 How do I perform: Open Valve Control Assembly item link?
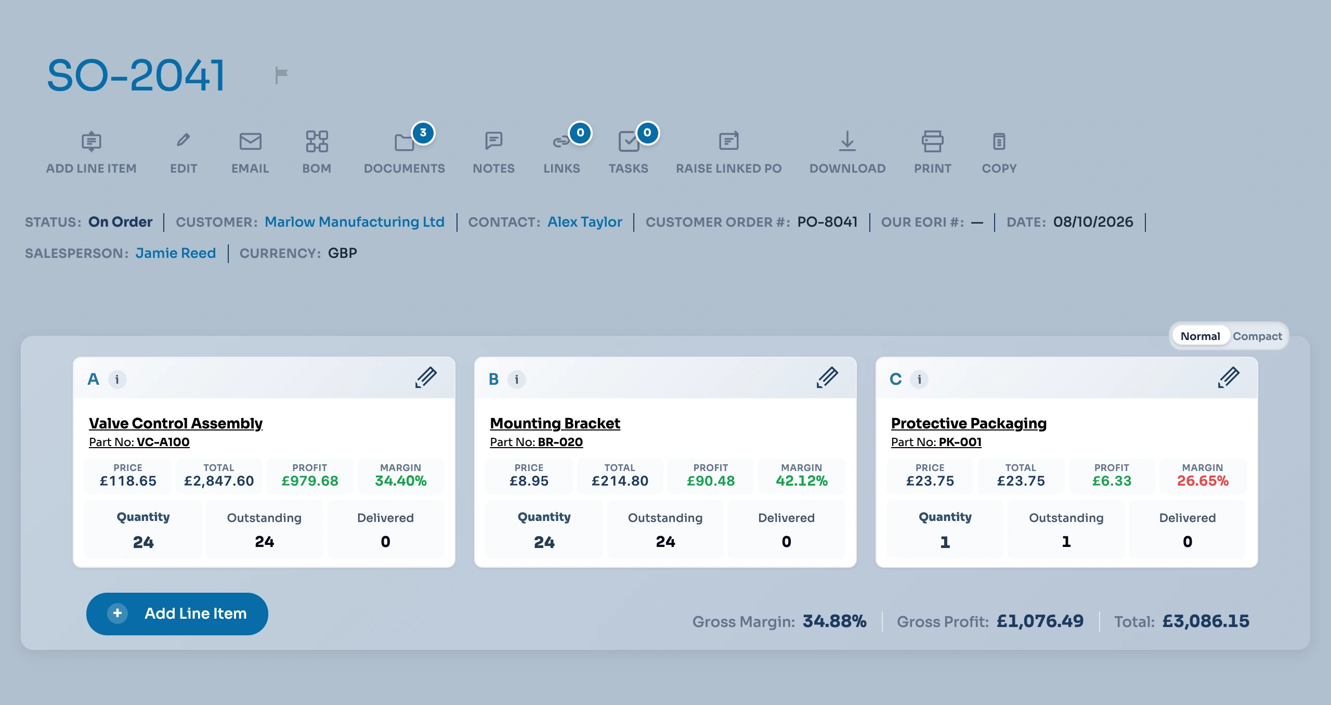tap(176, 423)
